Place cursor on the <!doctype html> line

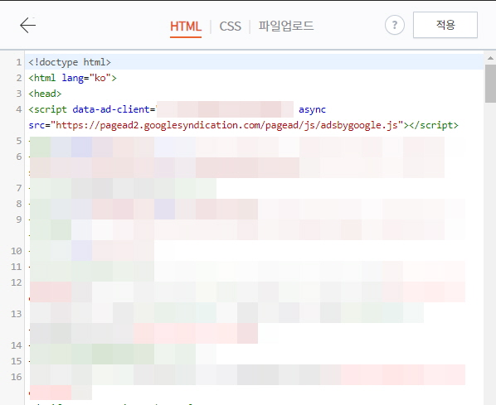point(255,62)
